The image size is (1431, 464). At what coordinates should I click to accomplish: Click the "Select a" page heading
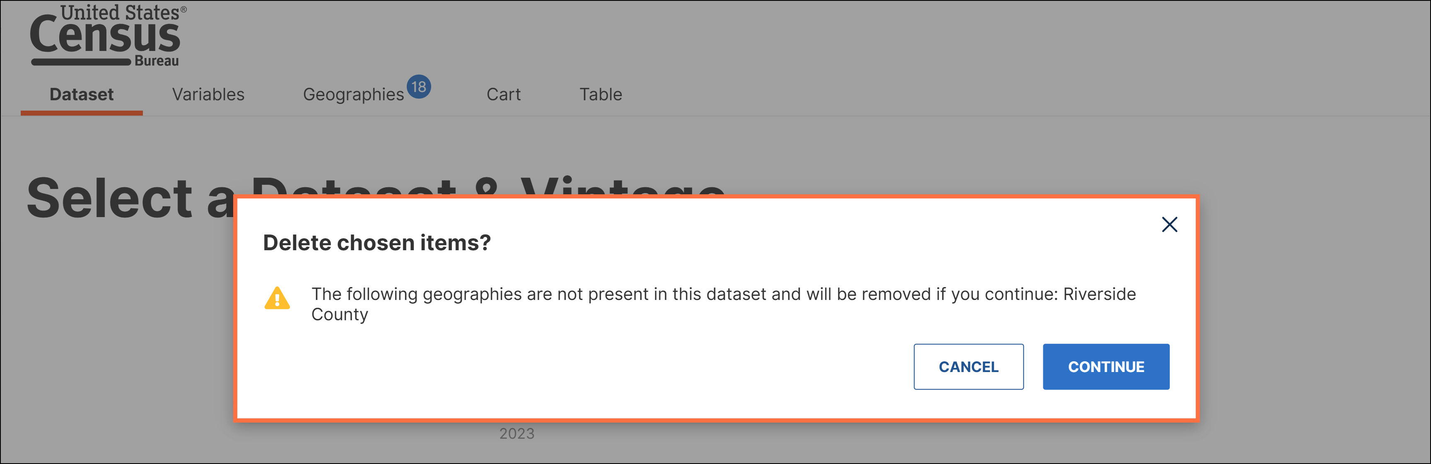click(130, 198)
